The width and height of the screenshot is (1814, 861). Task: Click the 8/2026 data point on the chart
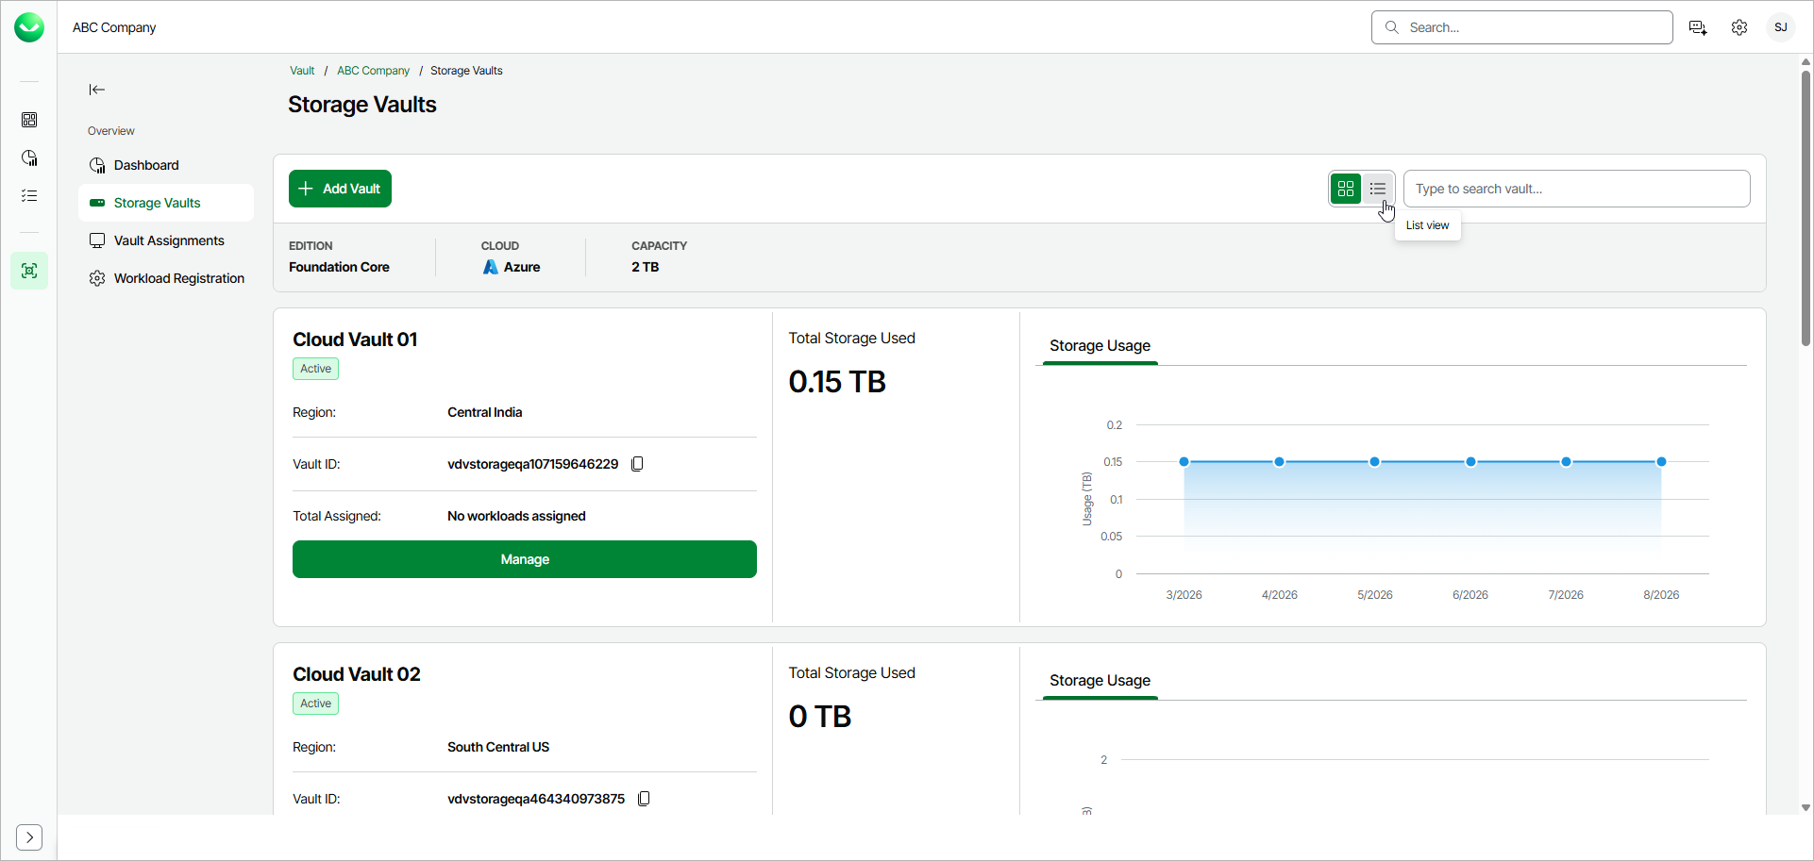[1661, 462]
